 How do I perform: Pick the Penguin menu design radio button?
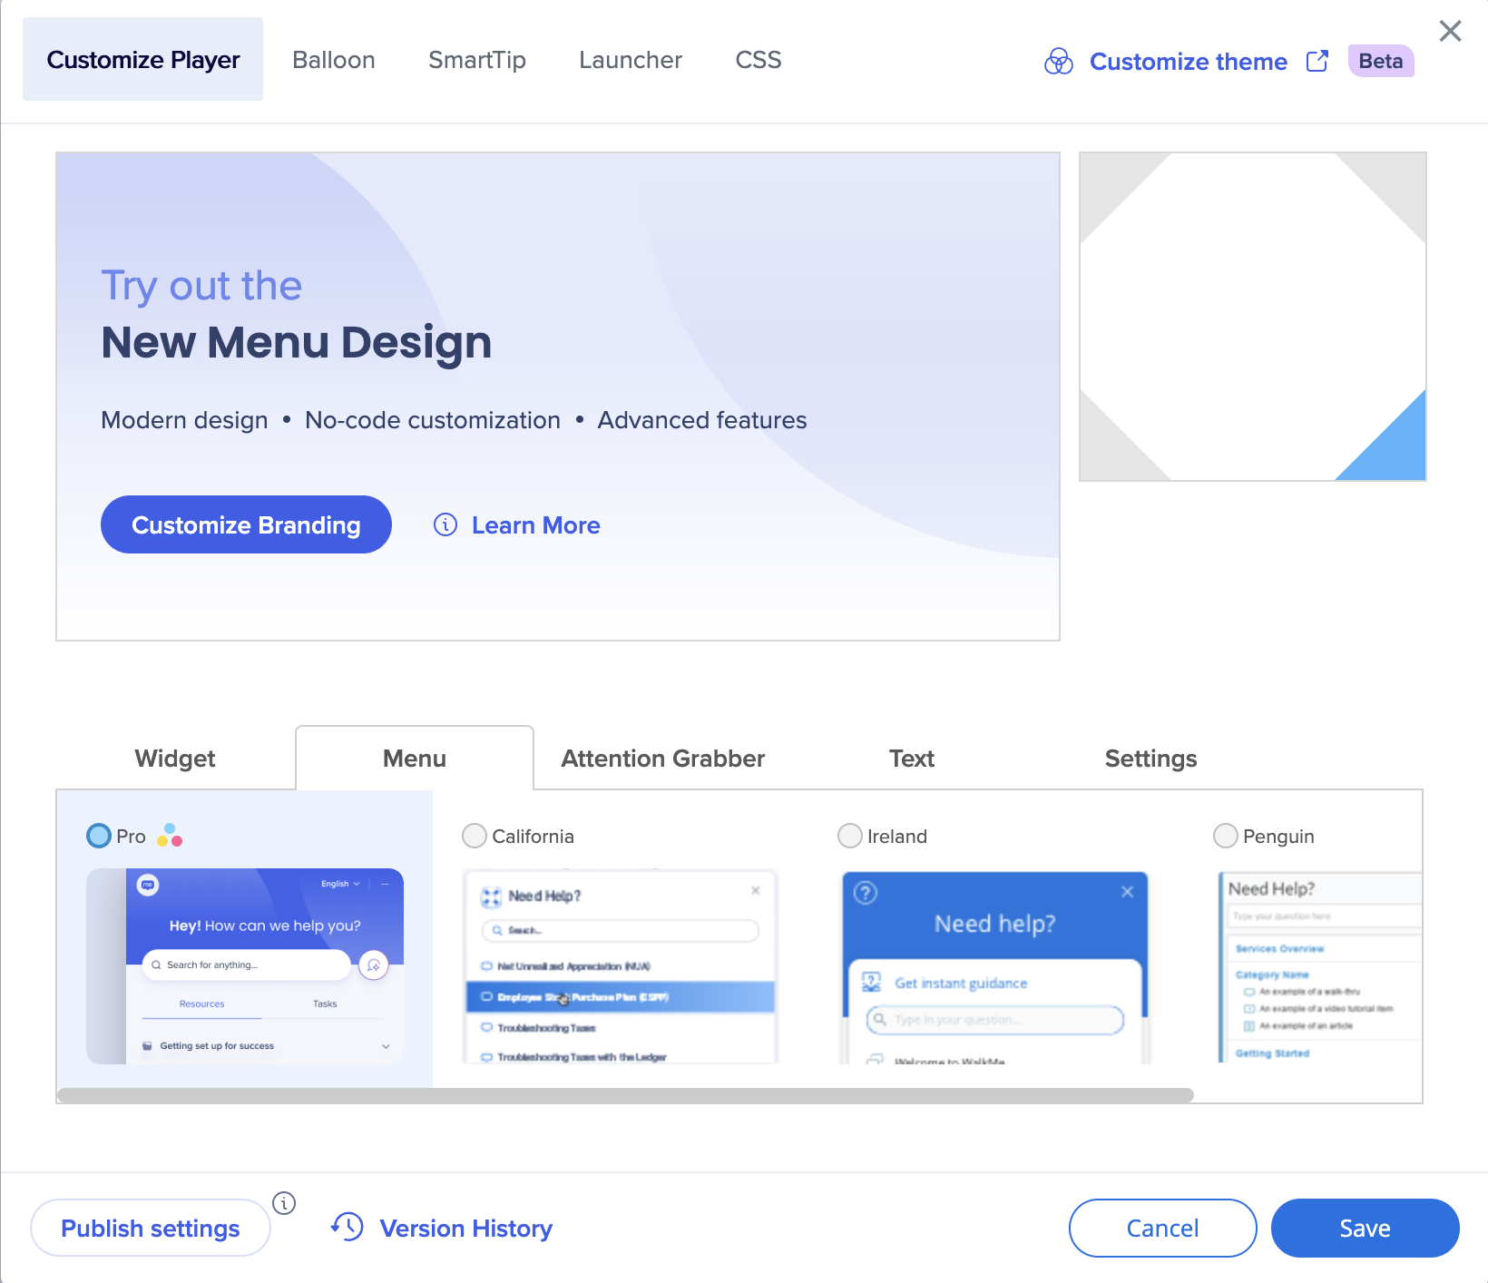point(1226,836)
